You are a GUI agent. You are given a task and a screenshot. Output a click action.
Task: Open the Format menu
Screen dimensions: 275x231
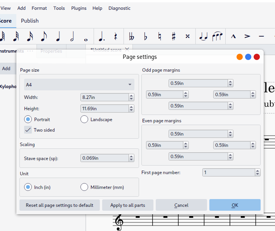tap(39, 8)
